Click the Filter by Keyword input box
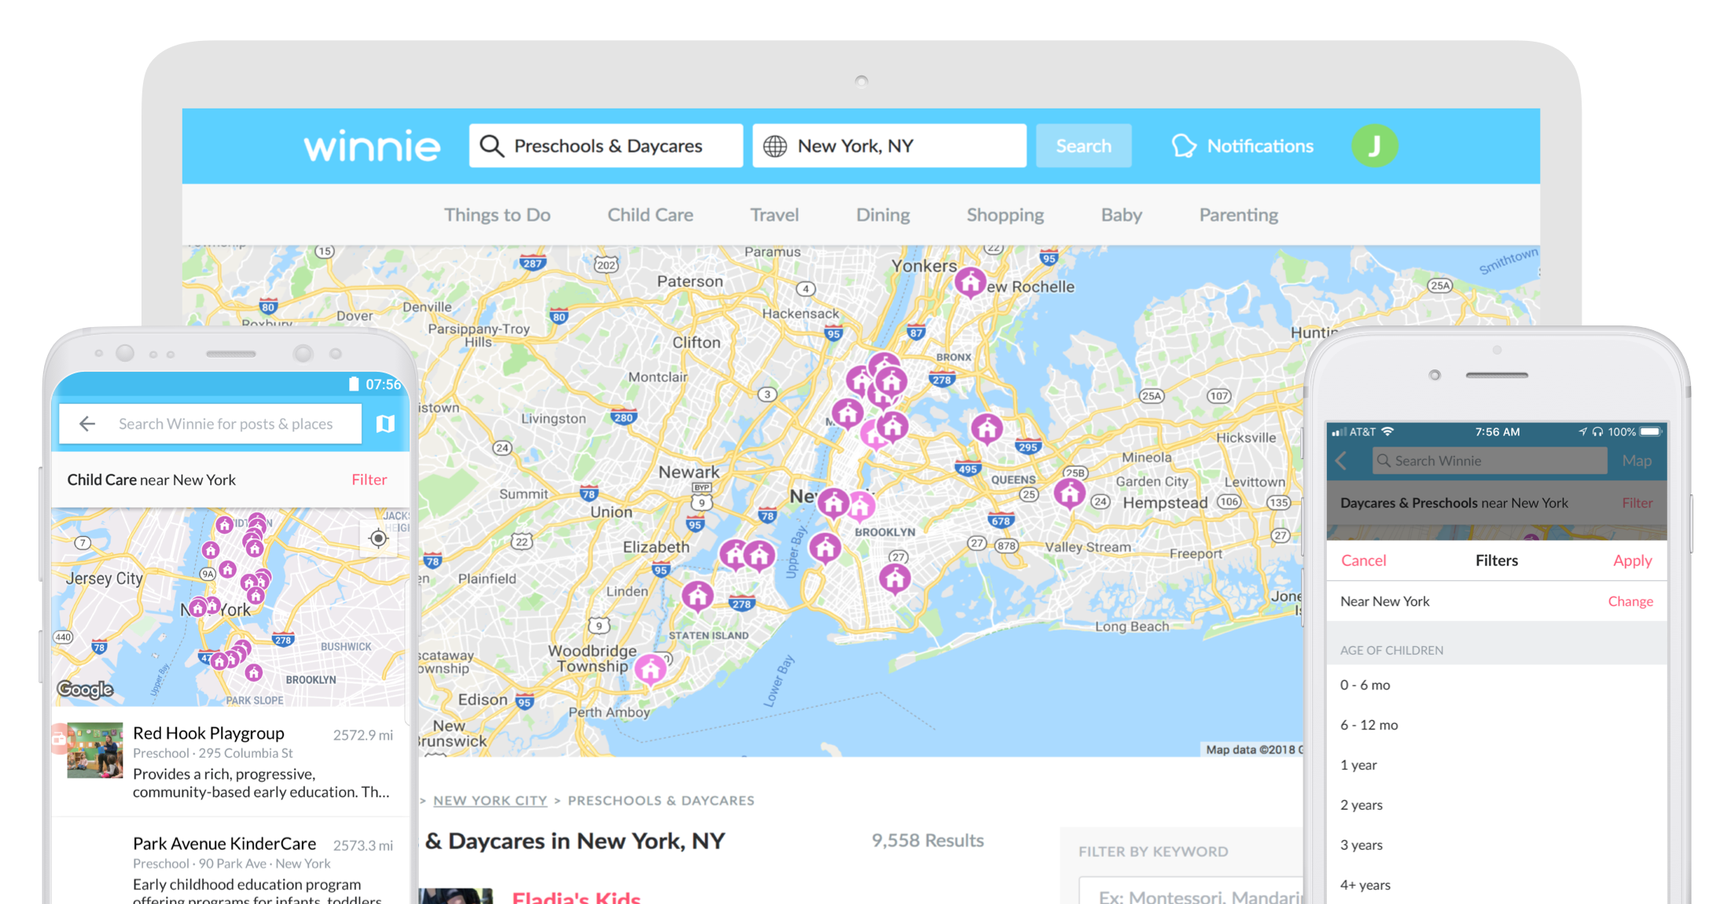Viewport: 1731px width, 904px height. coord(1191,892)
